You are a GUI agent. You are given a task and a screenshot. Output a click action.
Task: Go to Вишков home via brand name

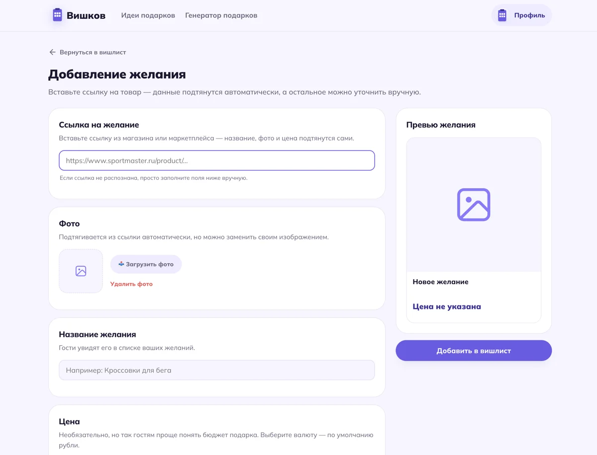pyautogui.click(x=86, y=15)
